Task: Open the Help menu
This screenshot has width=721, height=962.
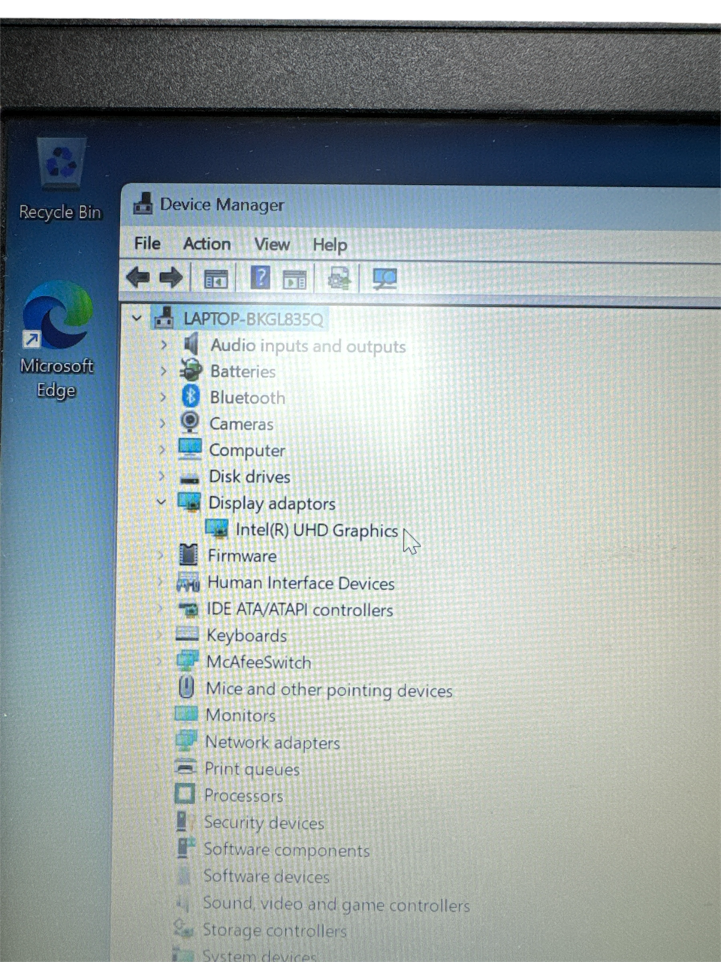Action: click(x=330, y=245)
